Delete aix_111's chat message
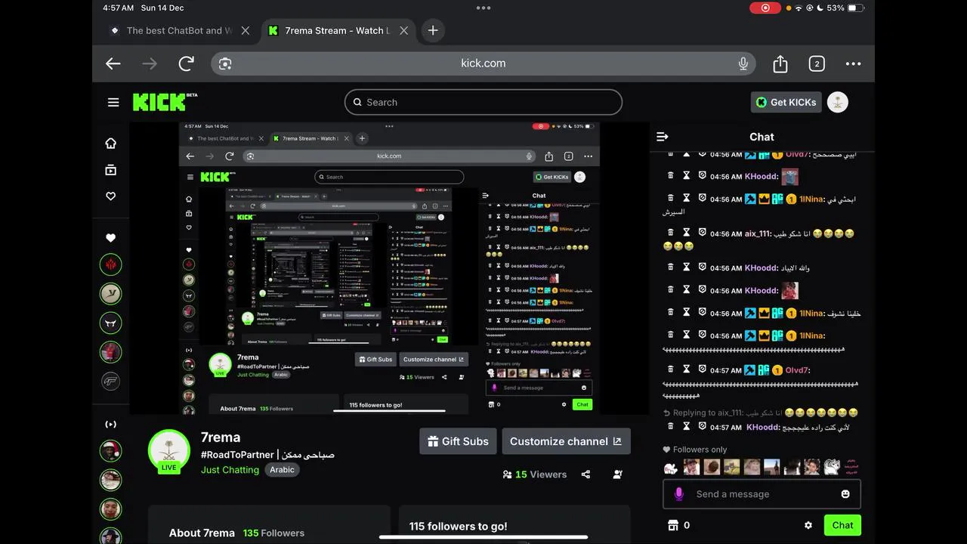The image size is (967, 544). [670, 233]
